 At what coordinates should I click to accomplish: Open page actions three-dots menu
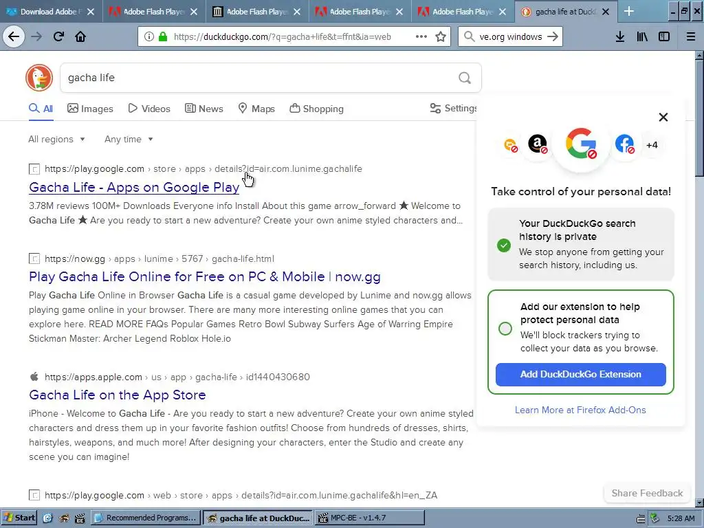click(421, 36)
